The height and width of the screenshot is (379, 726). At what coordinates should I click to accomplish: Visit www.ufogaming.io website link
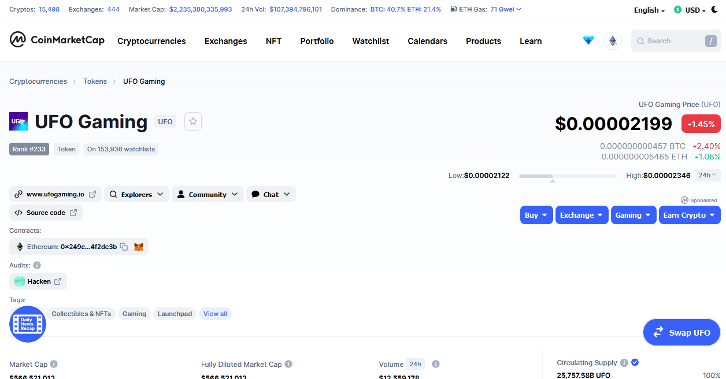click(55, 194)
